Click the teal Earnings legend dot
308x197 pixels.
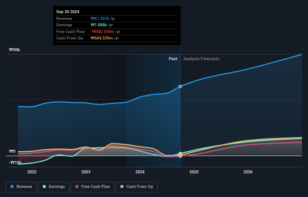[x=44, y=186]
